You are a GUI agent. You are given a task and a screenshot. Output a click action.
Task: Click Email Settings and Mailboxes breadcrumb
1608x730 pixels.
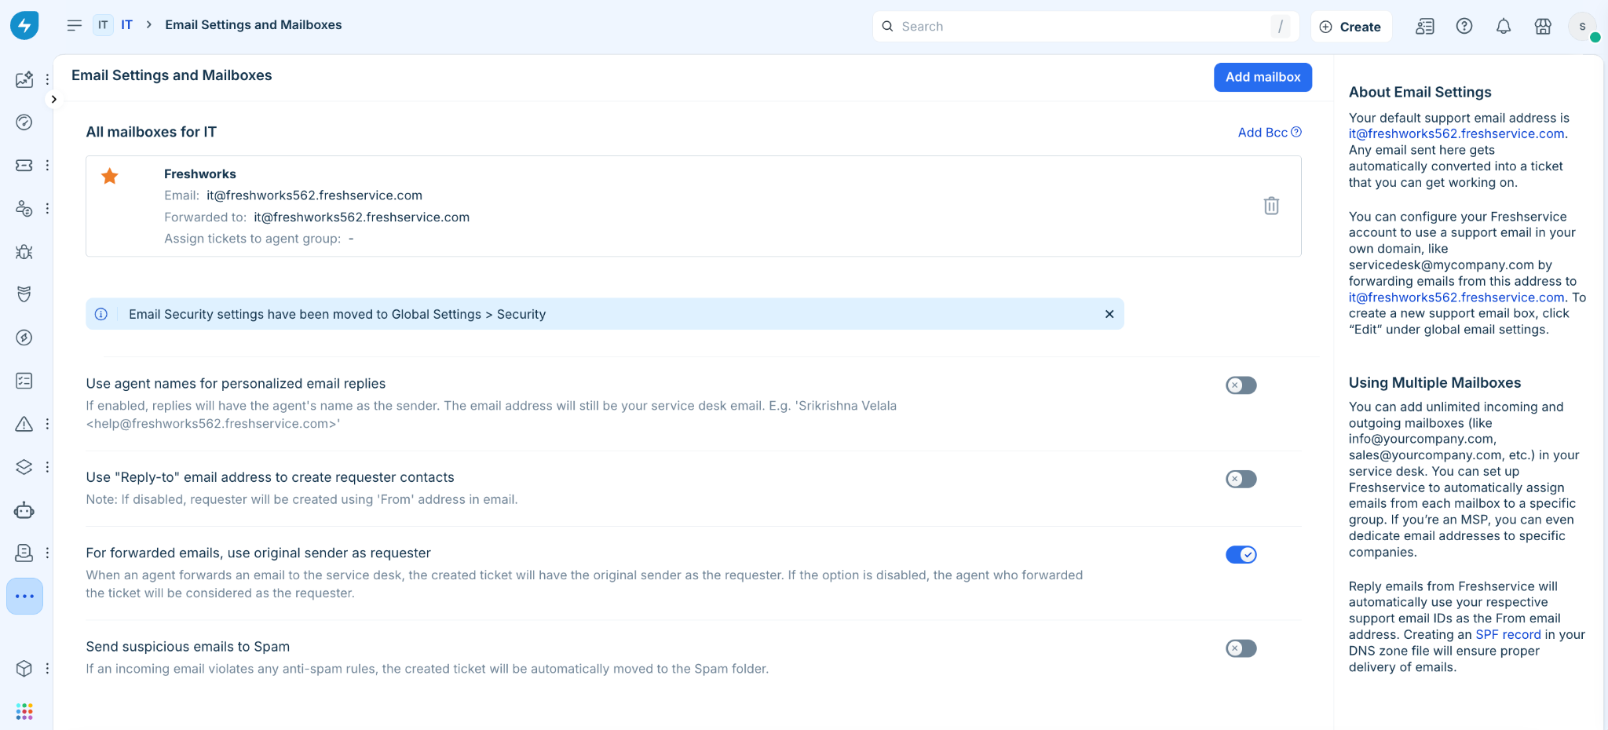254,25
